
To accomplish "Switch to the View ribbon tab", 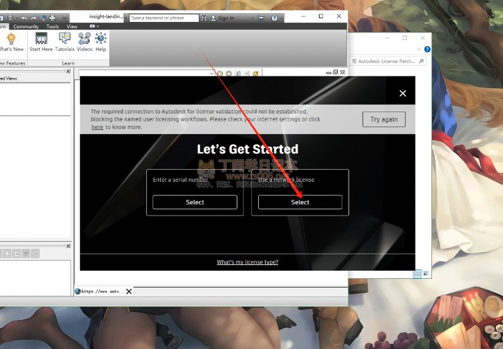I will (72, 26).
